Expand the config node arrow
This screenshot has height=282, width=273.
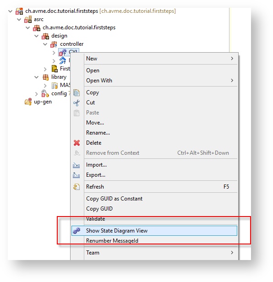coord(37,94)
